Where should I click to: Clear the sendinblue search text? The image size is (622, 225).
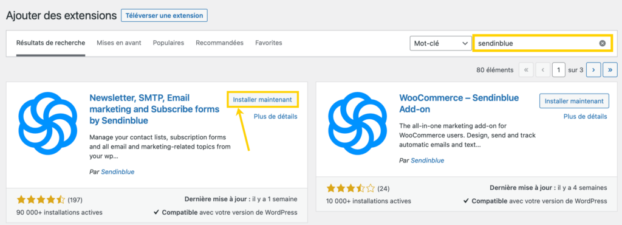(x=602, y=43)
